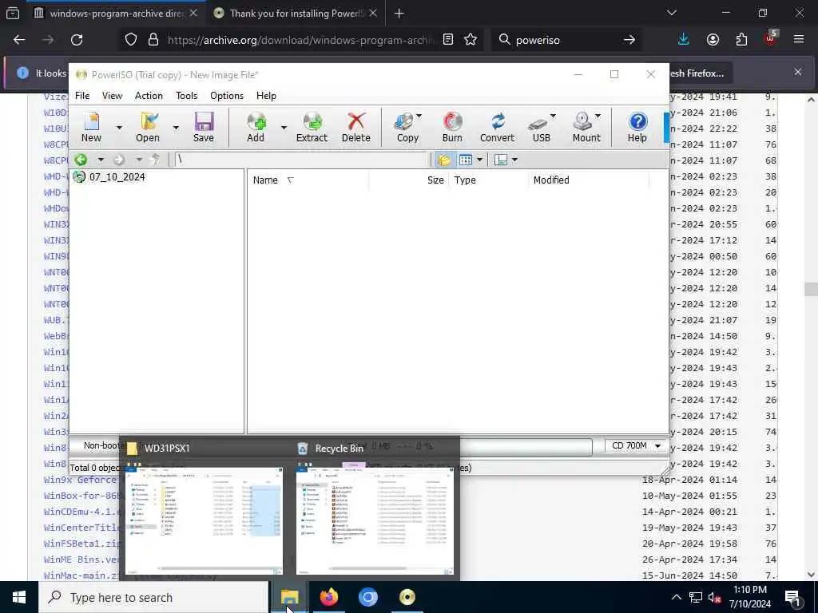The height and width of the screenshot is (613, 818).
Task: Click the PowerISO path address field
Action: pos(300,160)
